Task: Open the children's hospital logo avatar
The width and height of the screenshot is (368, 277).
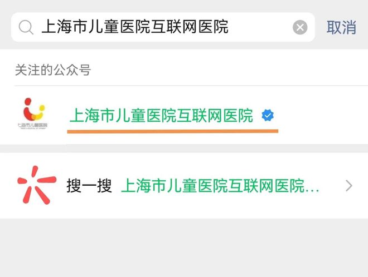Action: pyautogui.click(x=33, y=113)
